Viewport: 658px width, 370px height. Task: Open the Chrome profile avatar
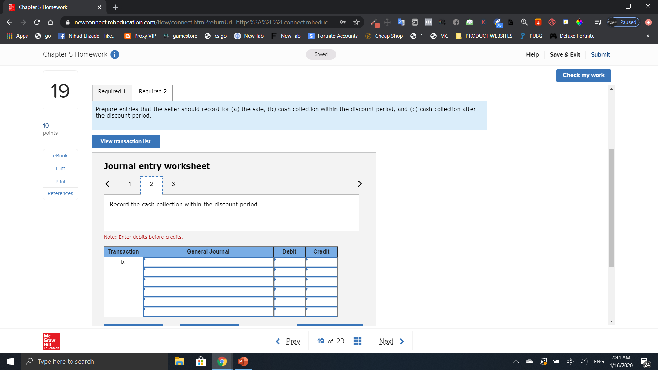point(649,22)
